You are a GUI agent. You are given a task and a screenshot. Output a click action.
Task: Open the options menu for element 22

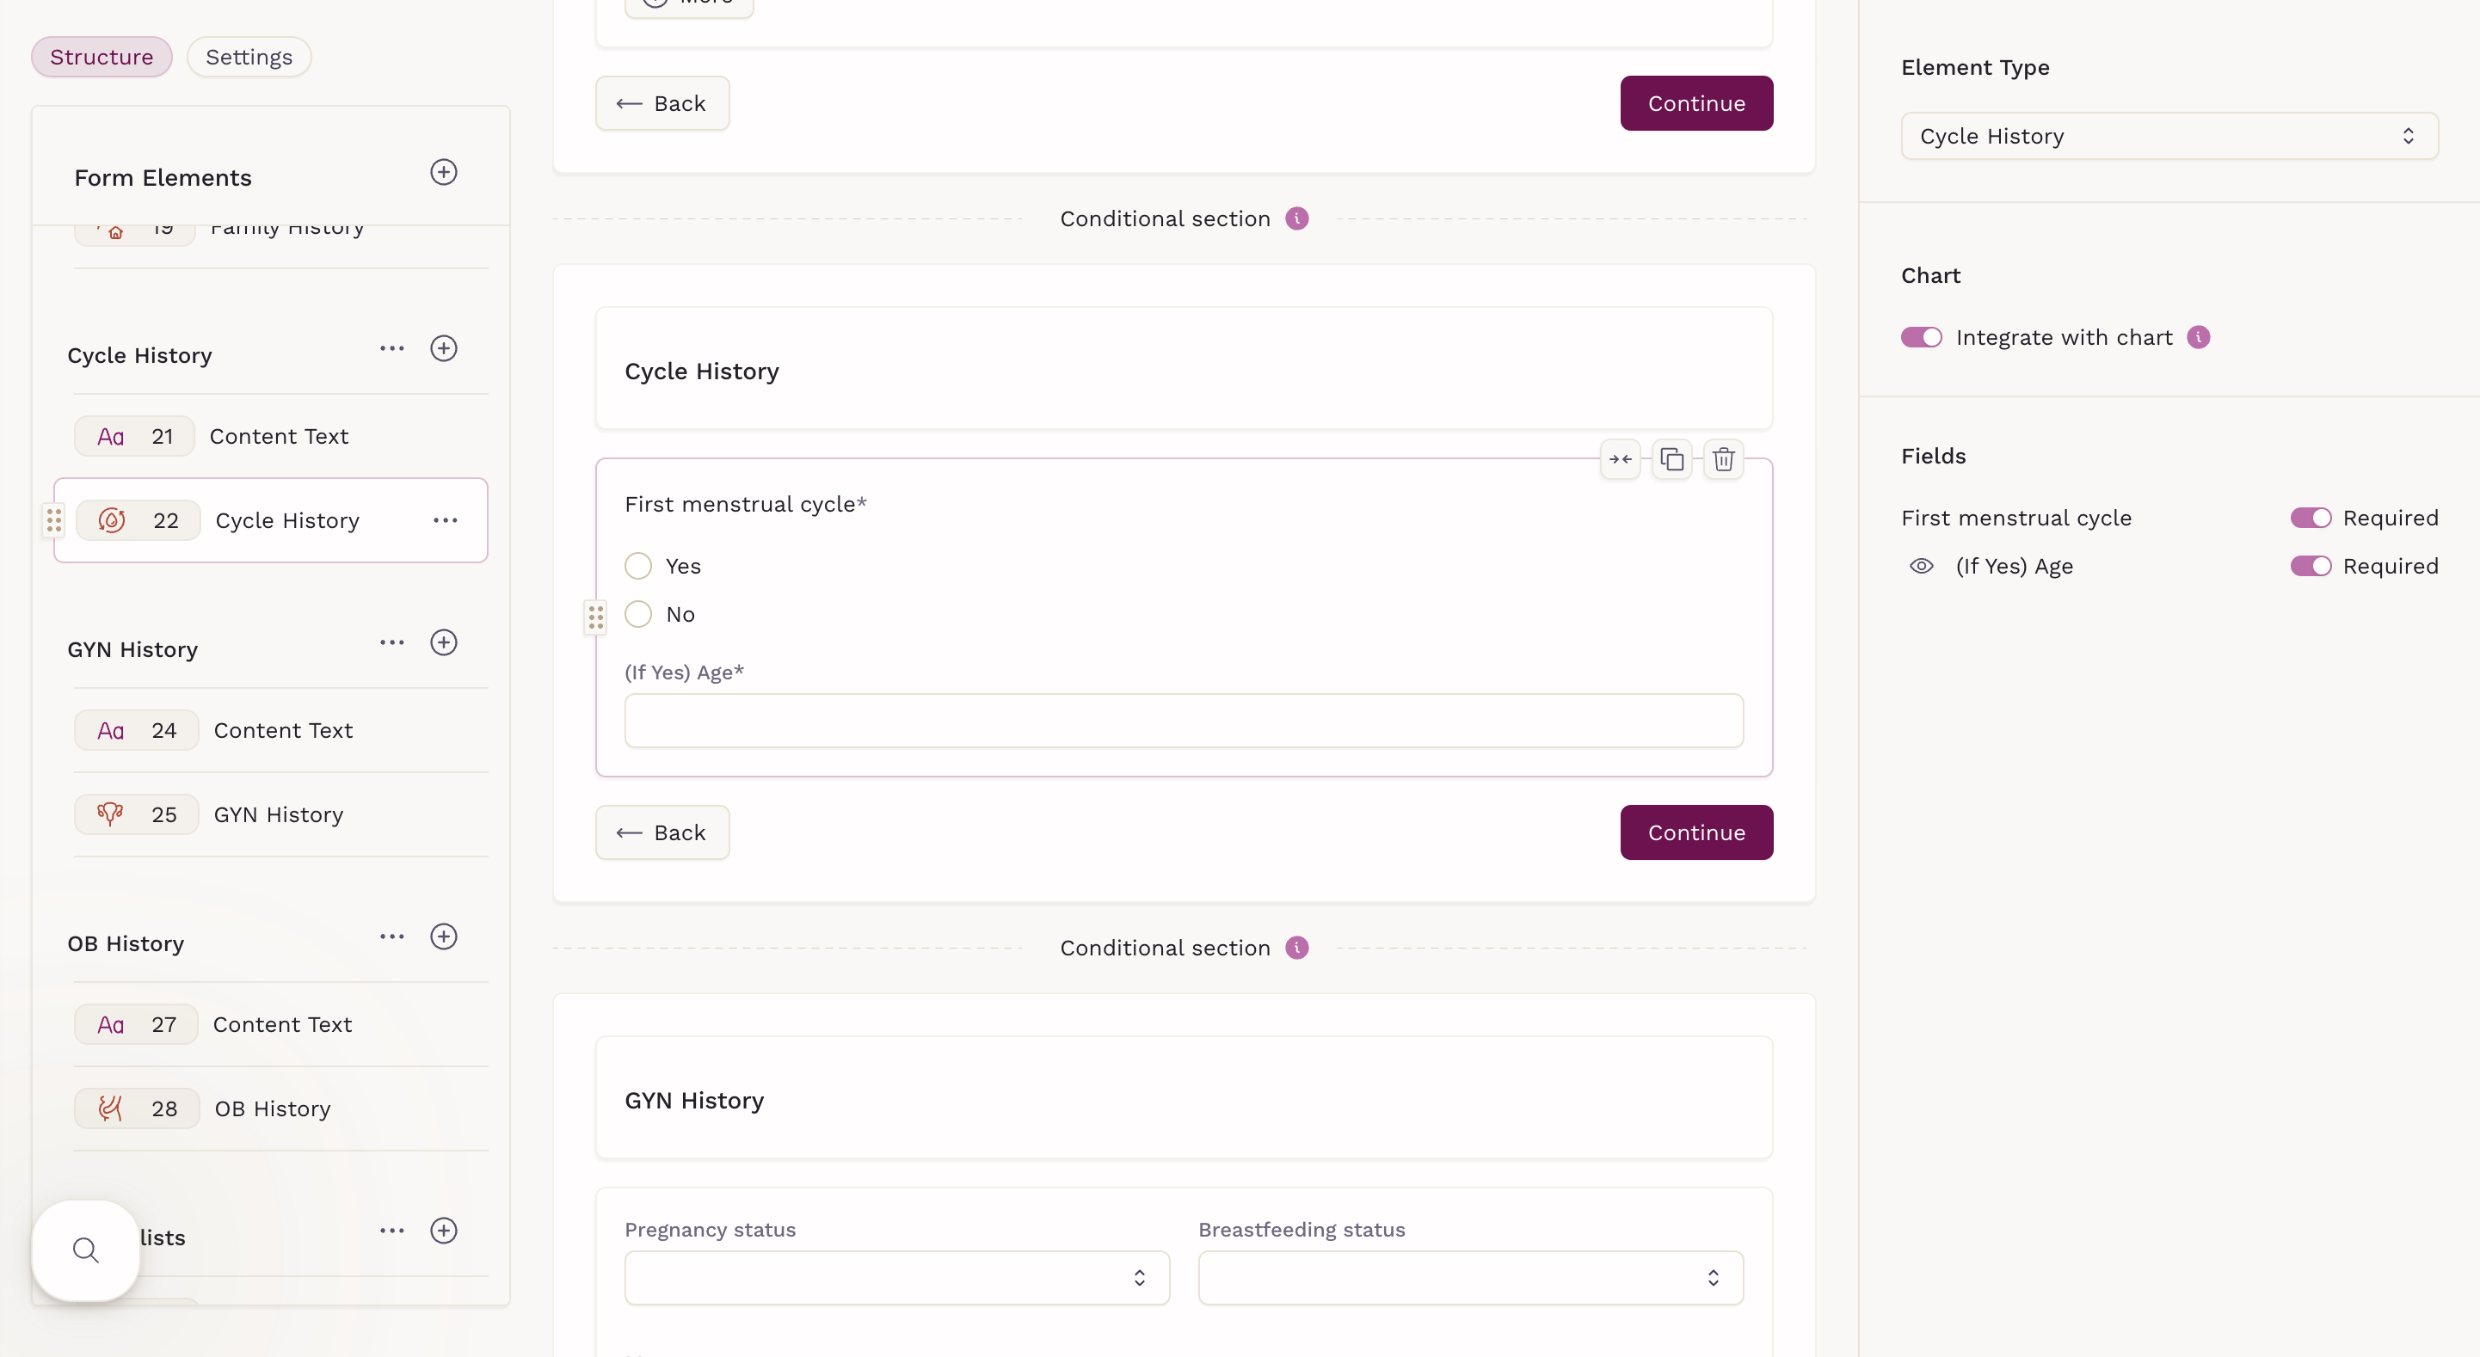[x=445, y=520]
